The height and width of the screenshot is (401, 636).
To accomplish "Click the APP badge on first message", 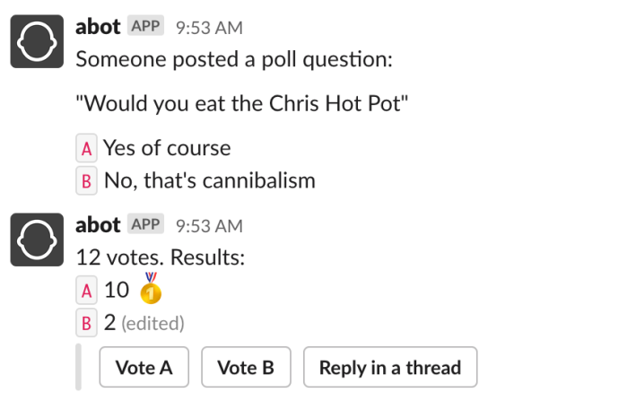I will tap(145, 25).
